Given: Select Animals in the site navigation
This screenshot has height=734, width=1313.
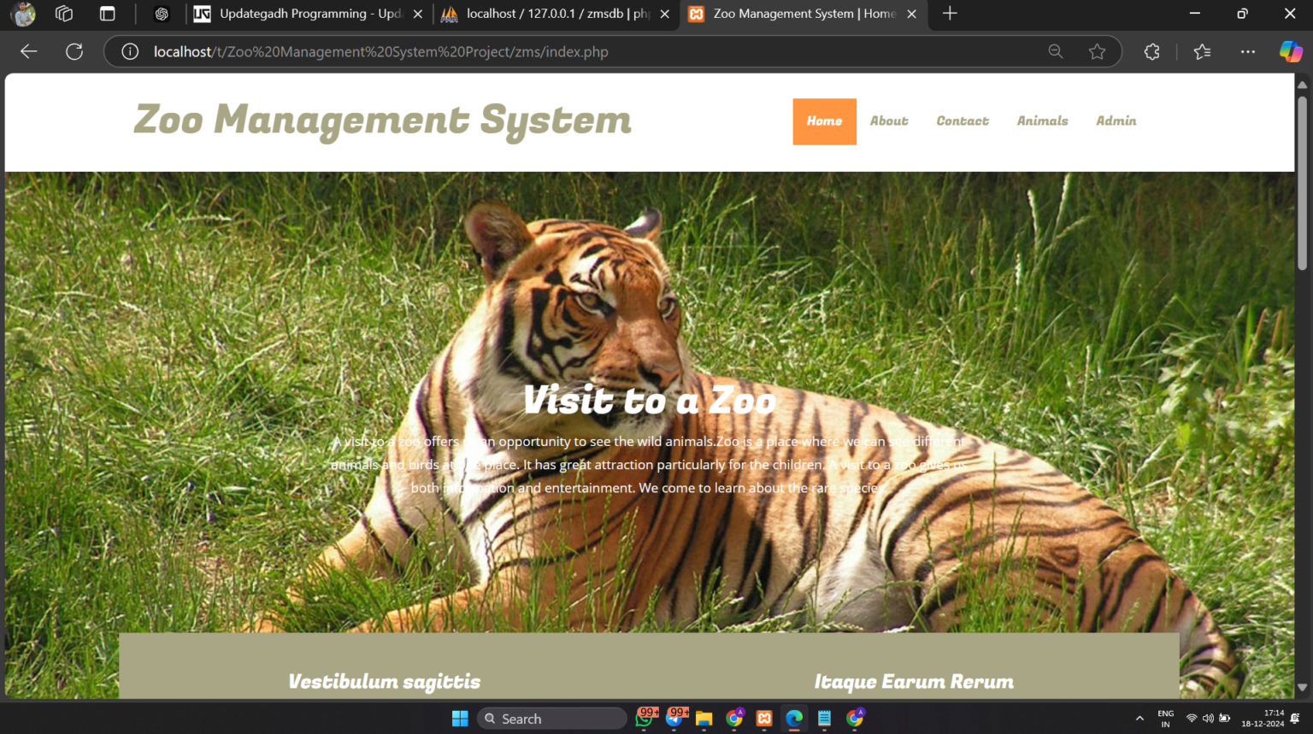Looking at the screenshot, I should pyautogui.click(x=1042, y=120).
